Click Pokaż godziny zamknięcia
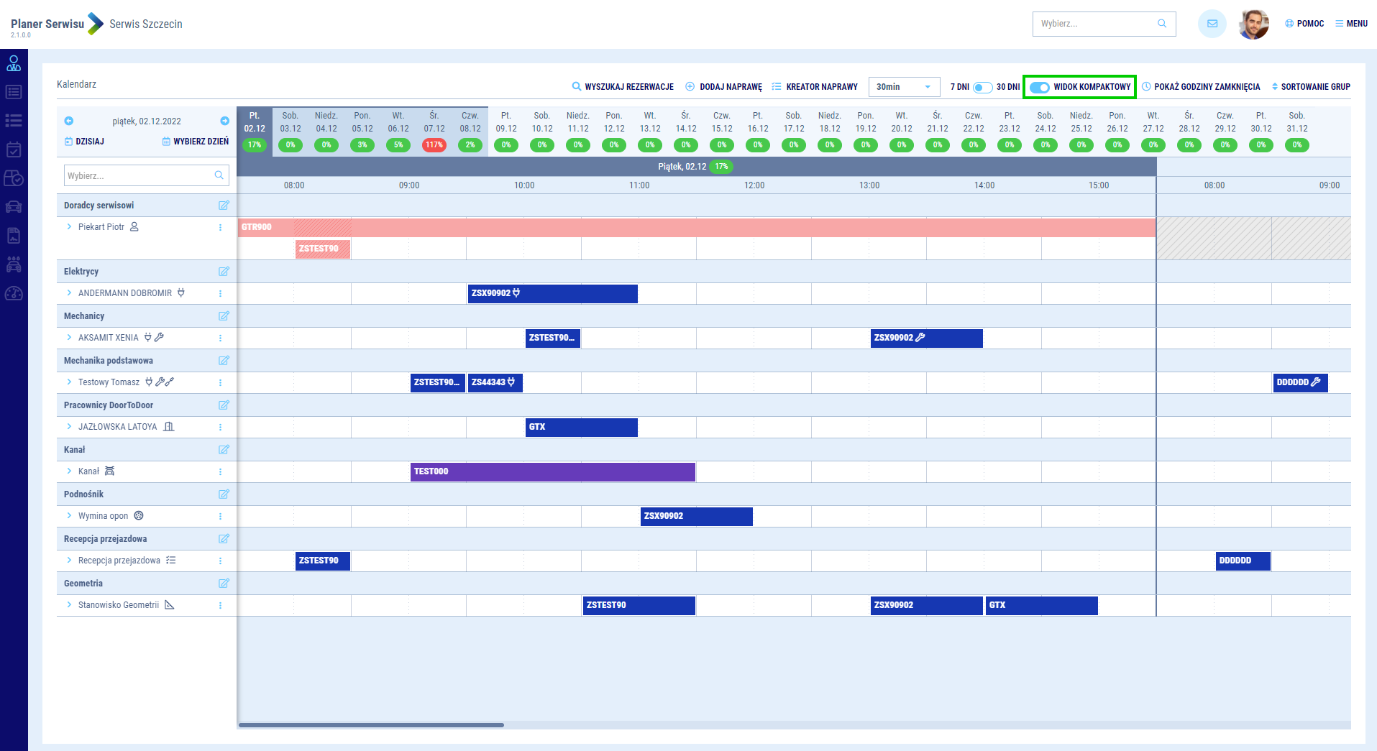The width and height of the screenshot is (1377, 751). coord(1201,87)
